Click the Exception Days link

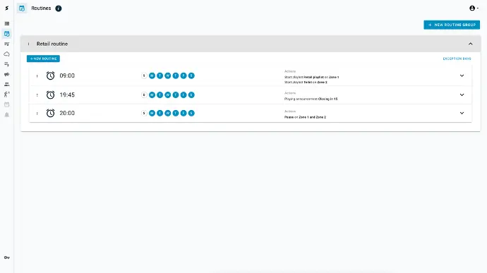coord(457,59)
